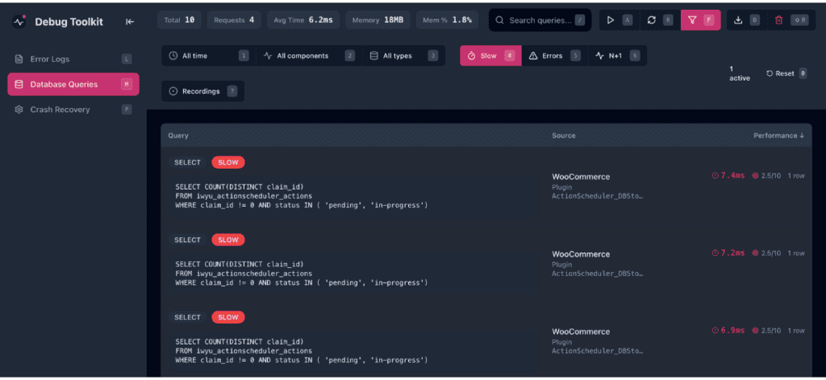
Task: Toggle the Slow filter
Action: click(x=490, y=56)
